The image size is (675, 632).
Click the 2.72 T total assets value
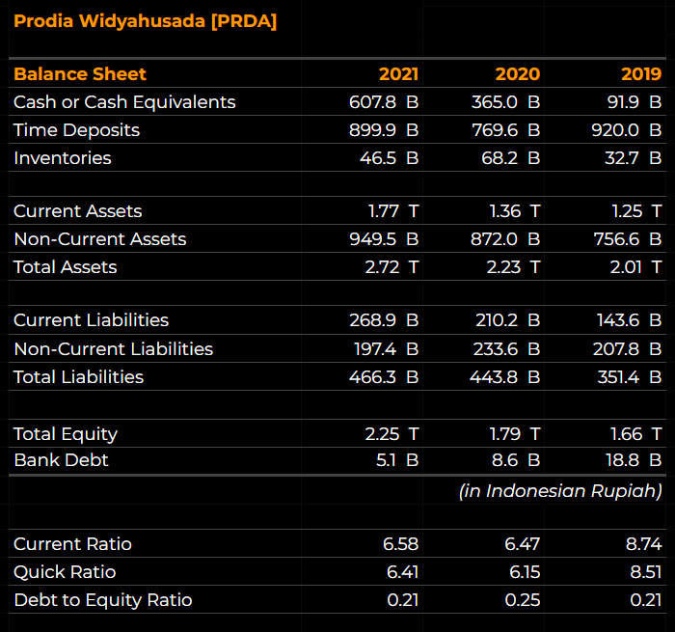(x=391, y=267)
